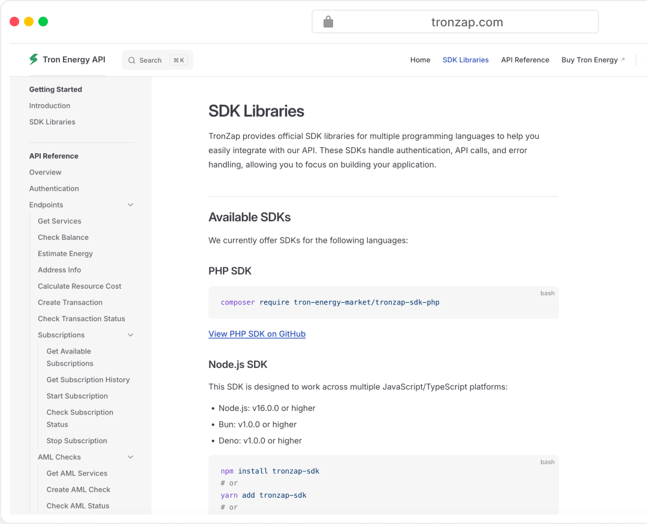The height and width of the screenshot is (524, 647).
Task: Collapse the AML Checks section chevron
Action: (x=131, y=457)
